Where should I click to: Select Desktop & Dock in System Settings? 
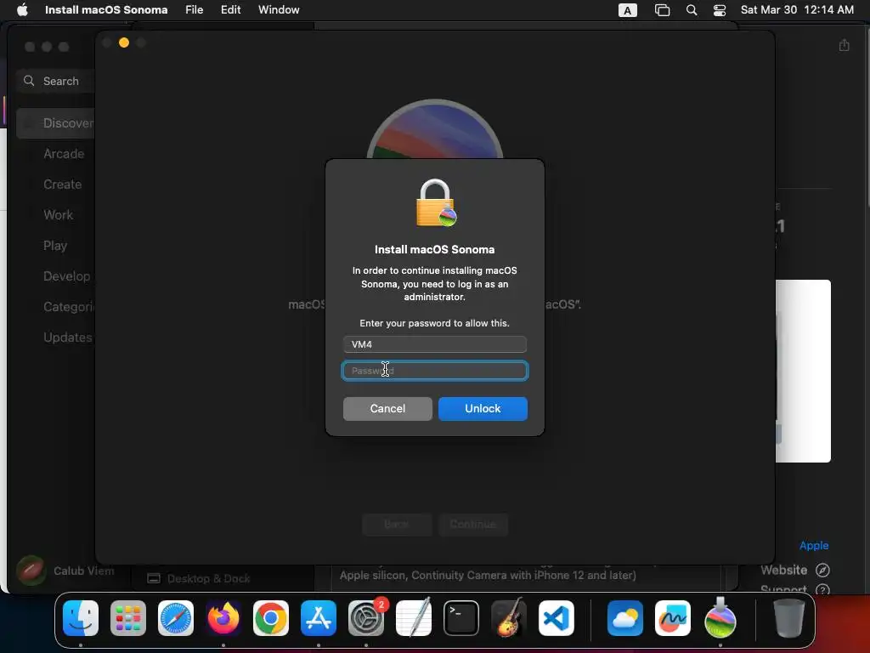point(199,578)
